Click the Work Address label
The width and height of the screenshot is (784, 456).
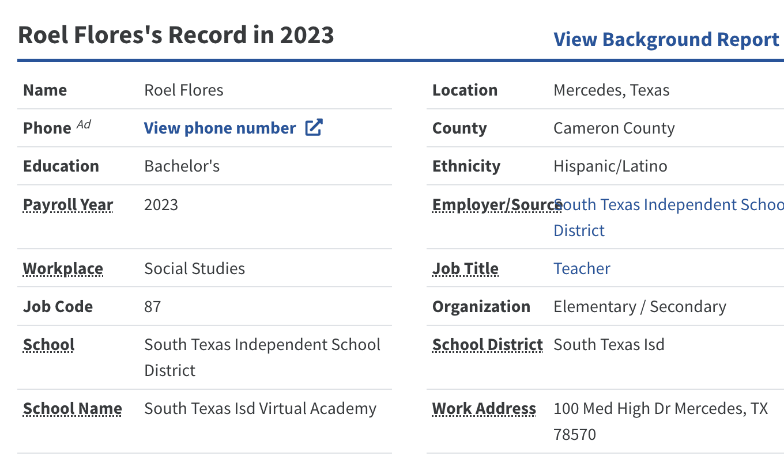click(x=484, y=408)
